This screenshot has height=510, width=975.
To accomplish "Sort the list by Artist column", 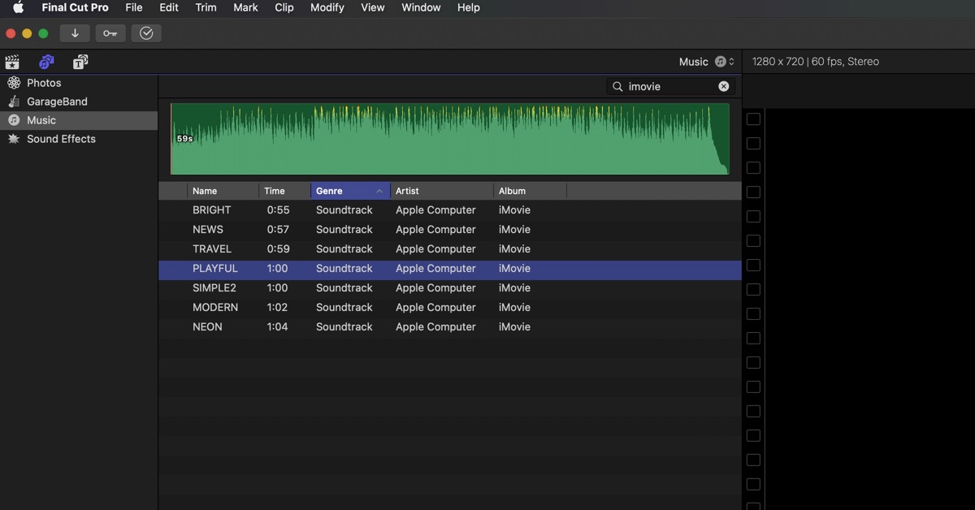I will pyautogui.click(x=442, y=191).
